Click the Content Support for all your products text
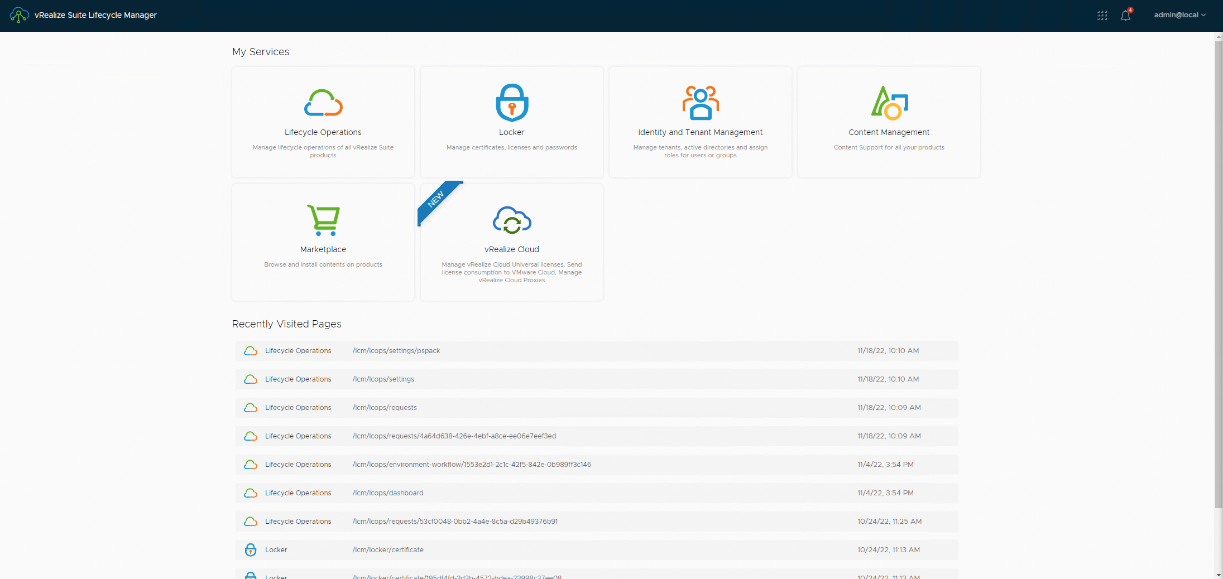The height and width of the screenshot is (579, 1223). coord(889,147)
